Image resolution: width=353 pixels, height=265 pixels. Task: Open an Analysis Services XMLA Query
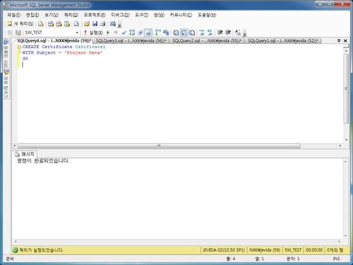pyautogui.click(x=67, y=23)
